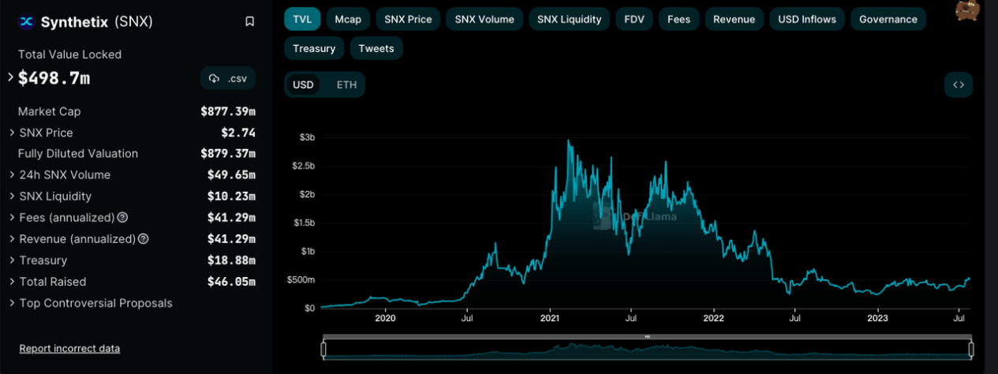Open the Report incorrect data link

(x=69, y=348)
